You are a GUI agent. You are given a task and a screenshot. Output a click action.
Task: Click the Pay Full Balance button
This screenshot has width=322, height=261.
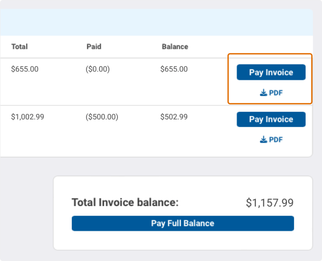click(x=183, y=223)
